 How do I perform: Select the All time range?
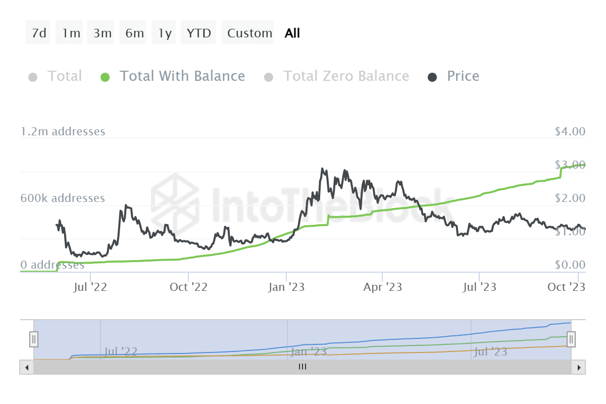click(292, 33)
